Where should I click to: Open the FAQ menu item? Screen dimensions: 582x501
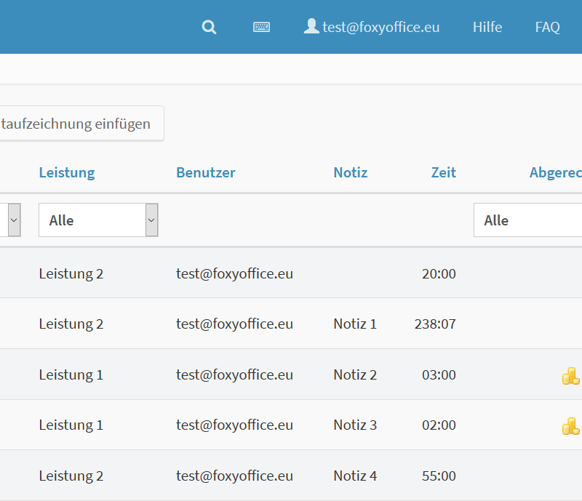(547, 28)
